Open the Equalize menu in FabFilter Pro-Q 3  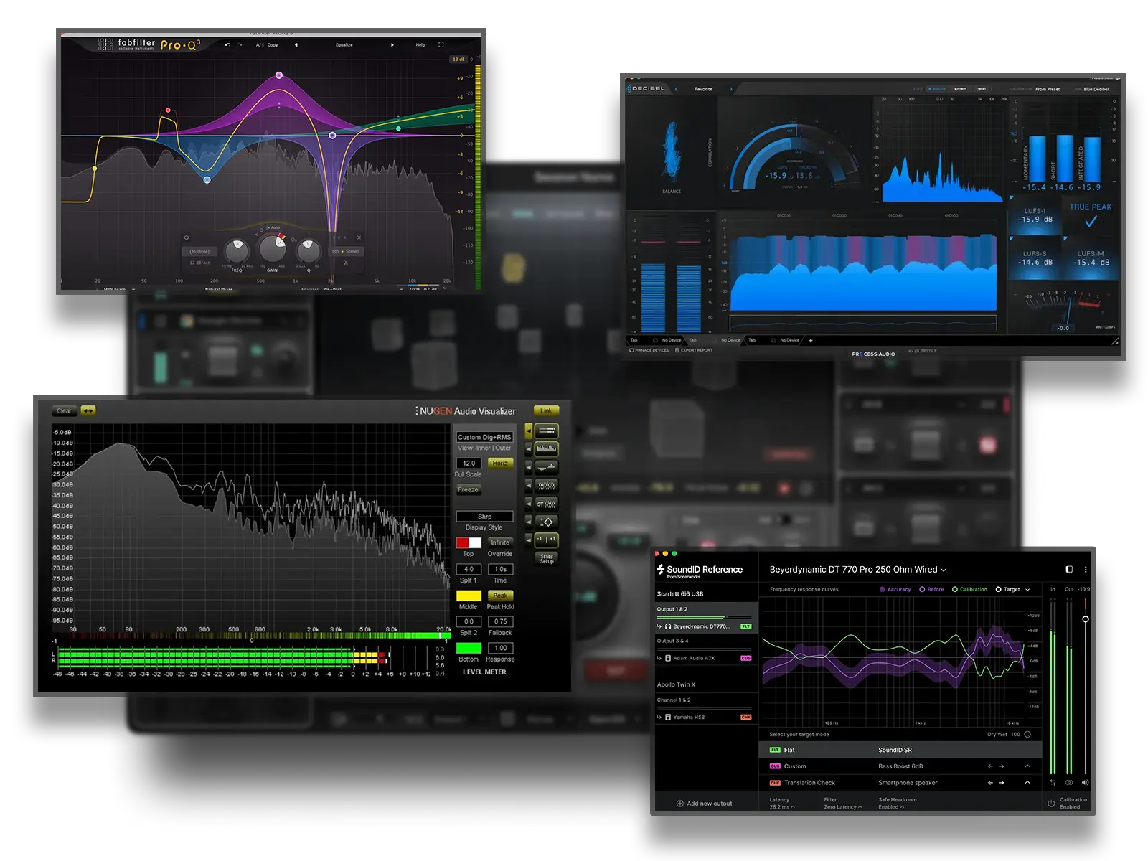point(344,44)
